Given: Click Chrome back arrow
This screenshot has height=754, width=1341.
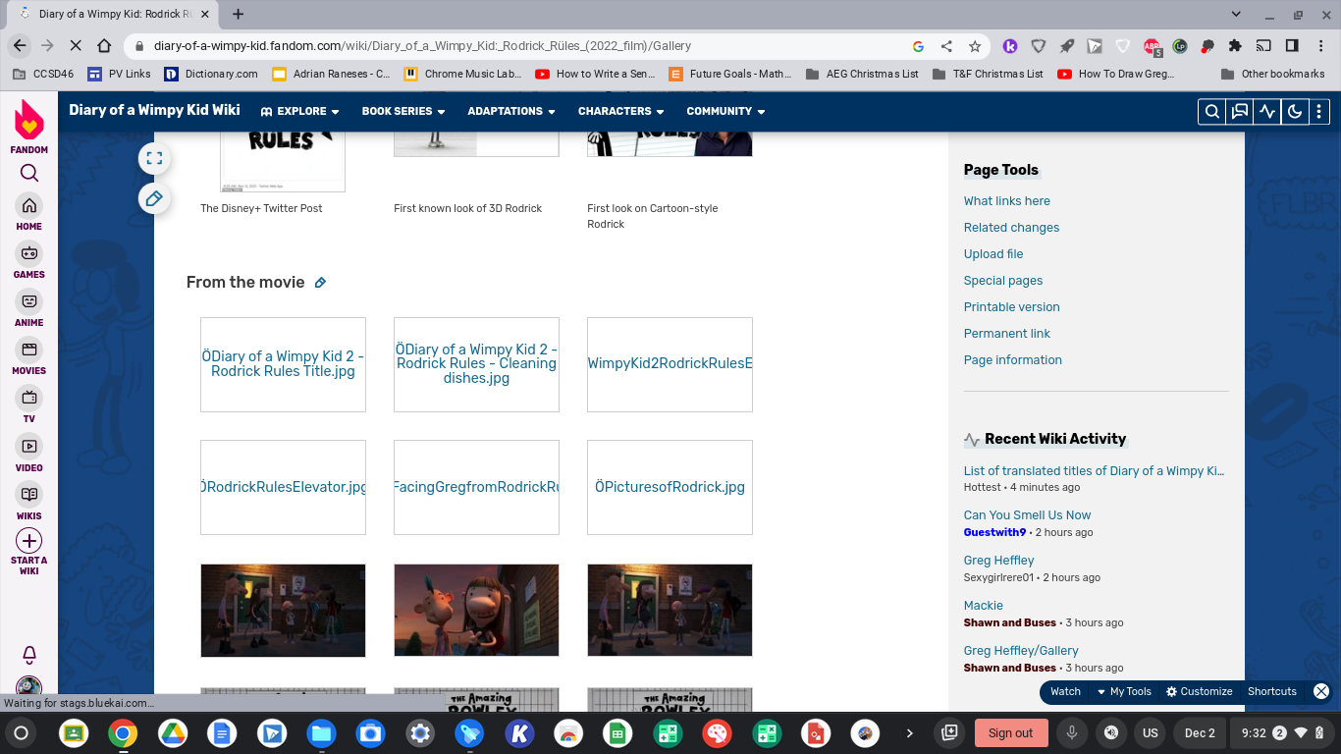Looking at the screenshot, I should click(20, 46).
